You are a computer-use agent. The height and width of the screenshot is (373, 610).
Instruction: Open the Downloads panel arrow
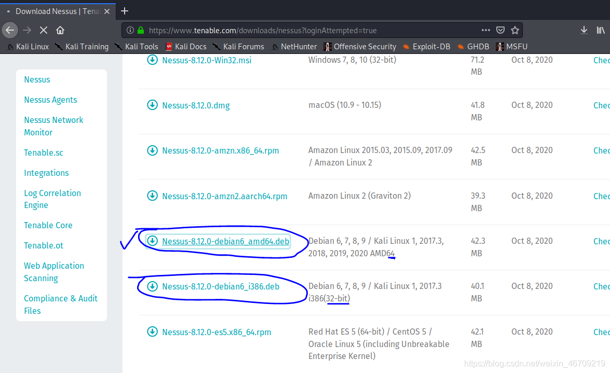click(x=584, y=30)
